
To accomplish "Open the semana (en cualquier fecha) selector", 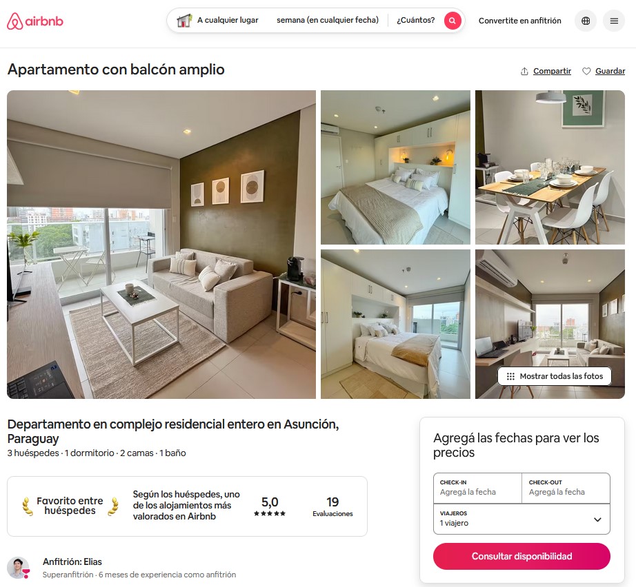I will 328,20.
